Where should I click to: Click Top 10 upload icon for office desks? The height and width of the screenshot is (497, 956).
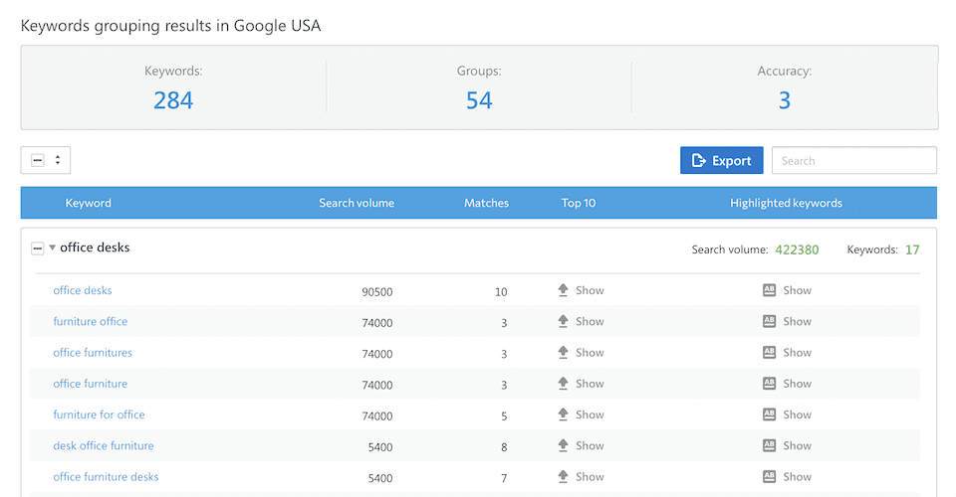click(x=563, y=290)
